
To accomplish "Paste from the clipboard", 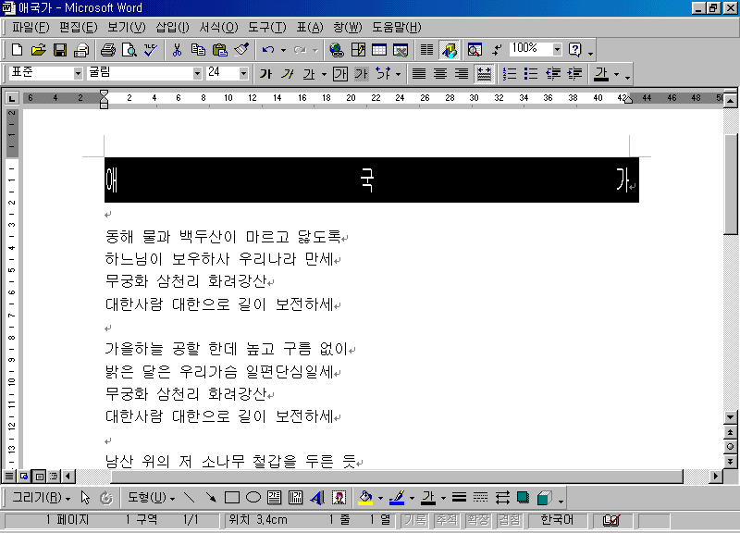I will [x=220, y=50].
